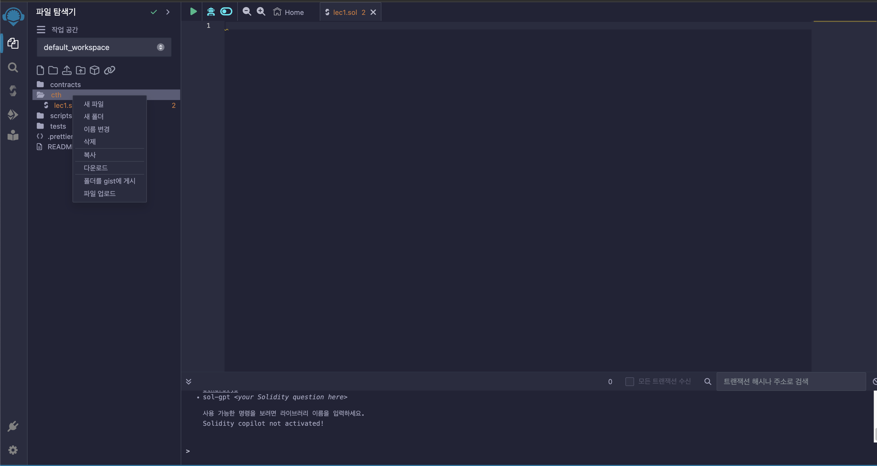Click the create new file icon
Viewport: 877px width, 466px height.
(40, 70)
